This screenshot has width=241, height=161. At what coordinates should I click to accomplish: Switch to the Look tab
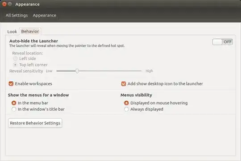point(12,32)
